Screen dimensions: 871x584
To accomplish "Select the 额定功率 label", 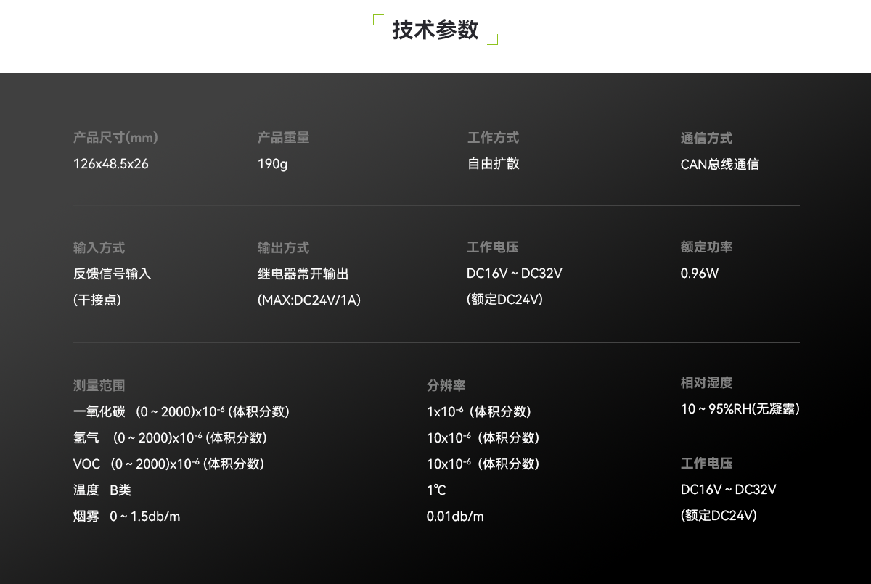I will coord(706,247).
